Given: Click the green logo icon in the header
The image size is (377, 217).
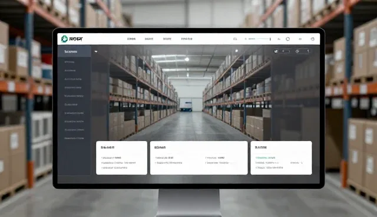Looking at the screenshot, I should (x=64, y=39).
